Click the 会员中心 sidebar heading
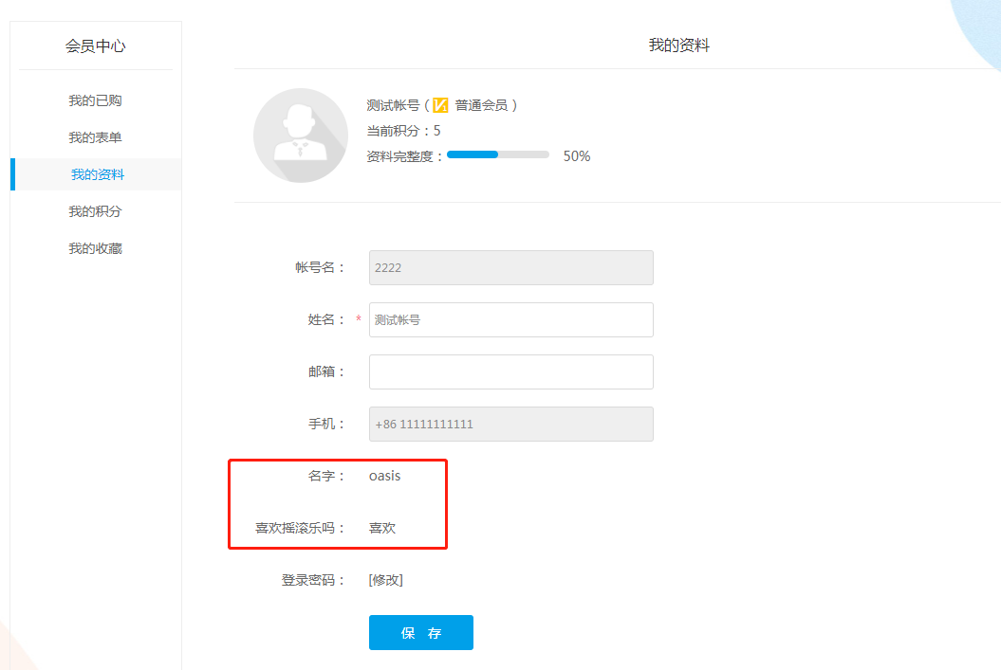The image size is (1001, 670). point(95,45)
